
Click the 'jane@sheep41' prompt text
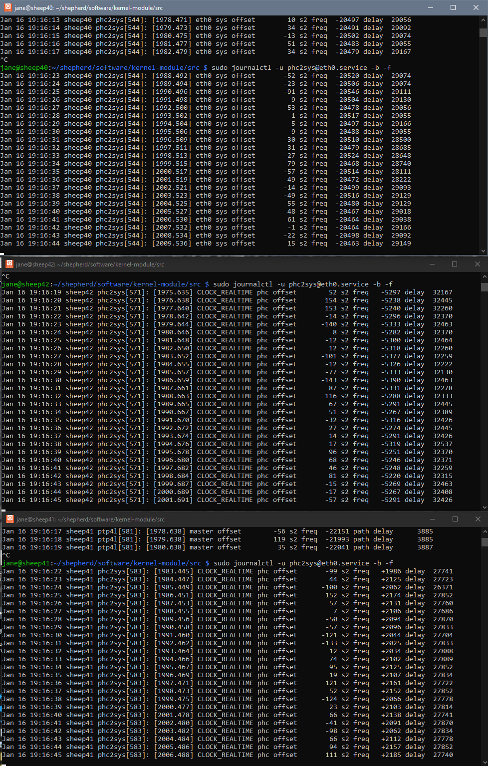coord(26,563)
